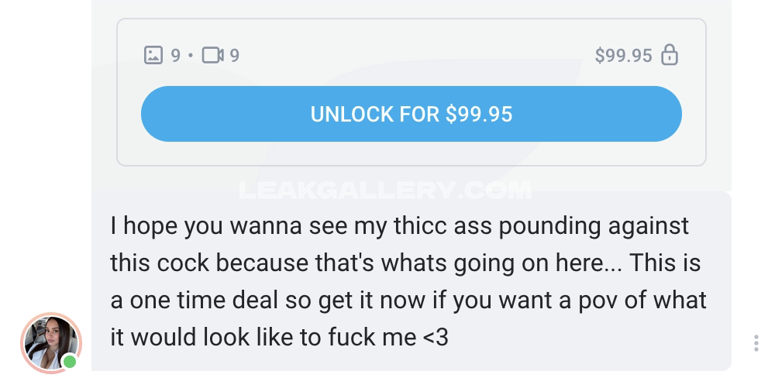Click the first line of the message bubble

[399, 226]
